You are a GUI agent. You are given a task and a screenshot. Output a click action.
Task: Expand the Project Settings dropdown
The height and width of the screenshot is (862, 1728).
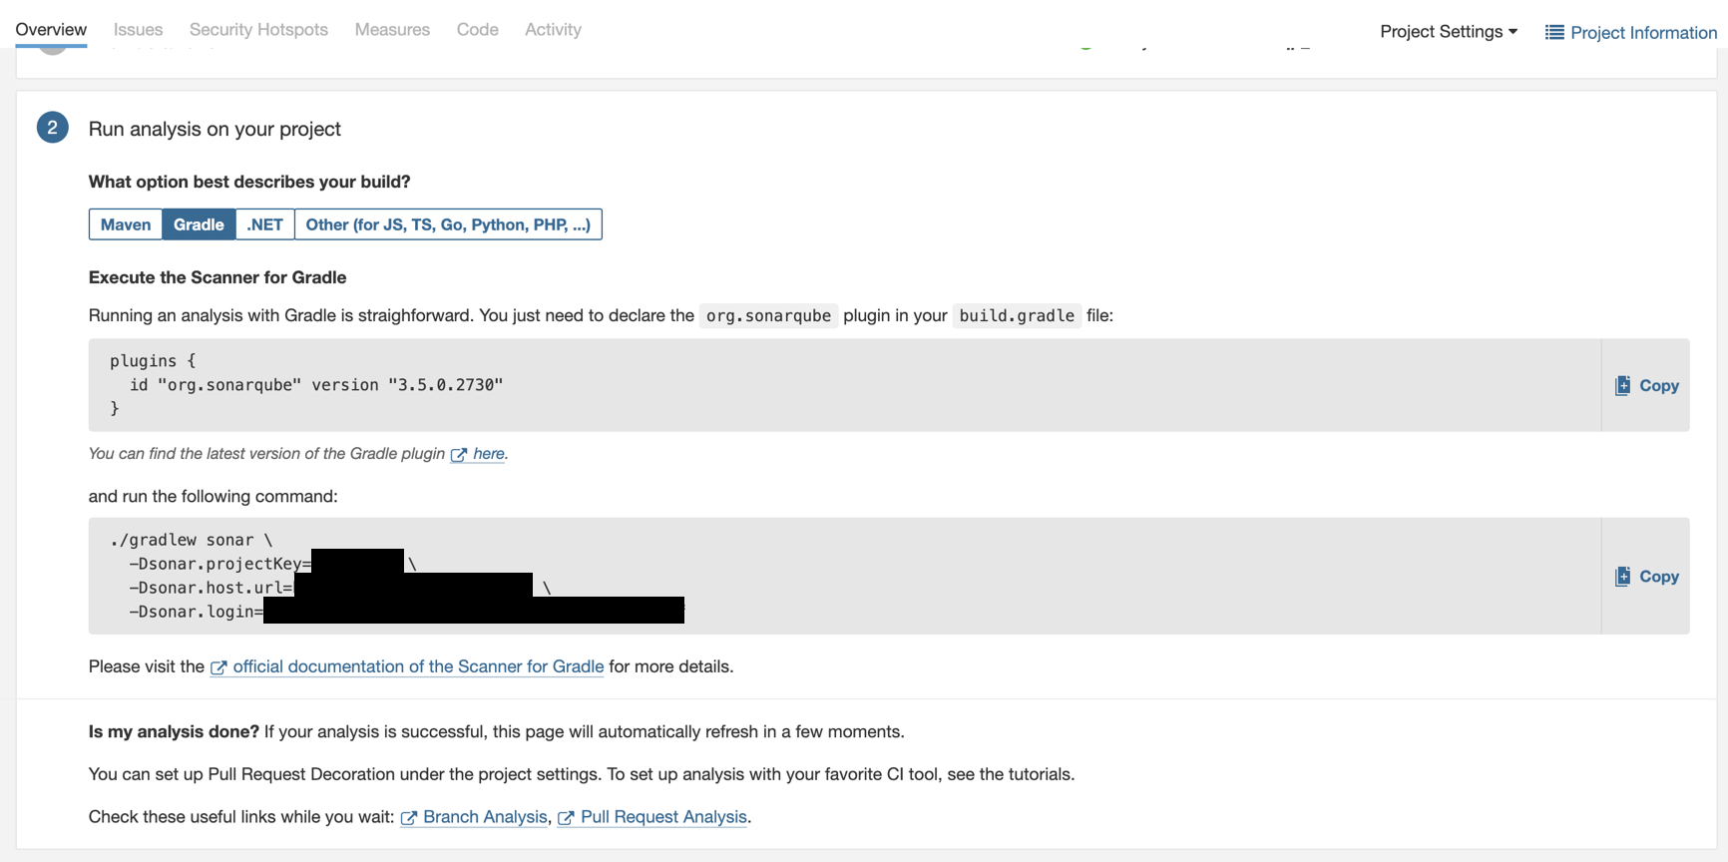click(x=1449, y=32)
